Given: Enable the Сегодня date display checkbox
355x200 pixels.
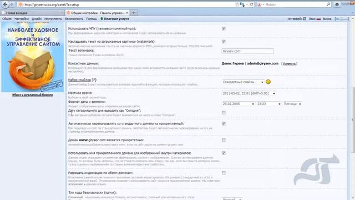Looking at the screenshot, I should pos(224,112).
